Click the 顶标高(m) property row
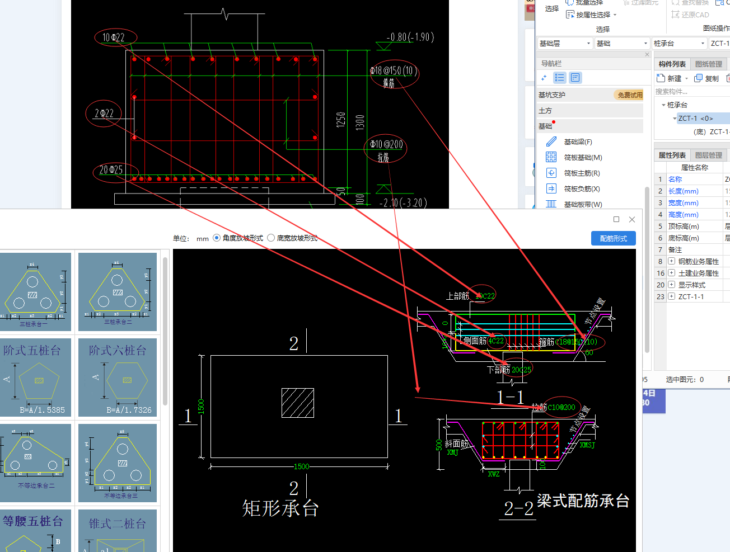This screenshot has height=552, width=730. pyautogui.click(x=692, y=226)
